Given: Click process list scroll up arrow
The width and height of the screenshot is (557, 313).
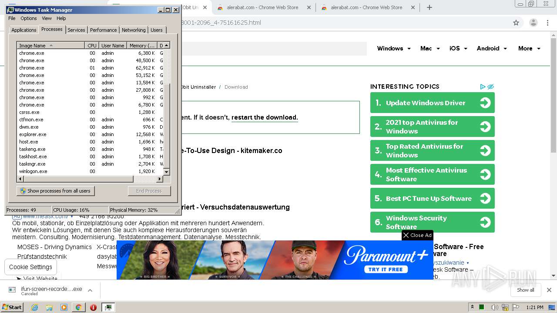Looking at the screenshot, I should pos(166,45).
